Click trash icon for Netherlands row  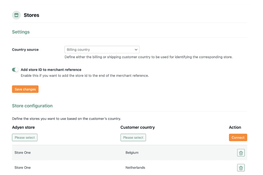coord(241,168)
